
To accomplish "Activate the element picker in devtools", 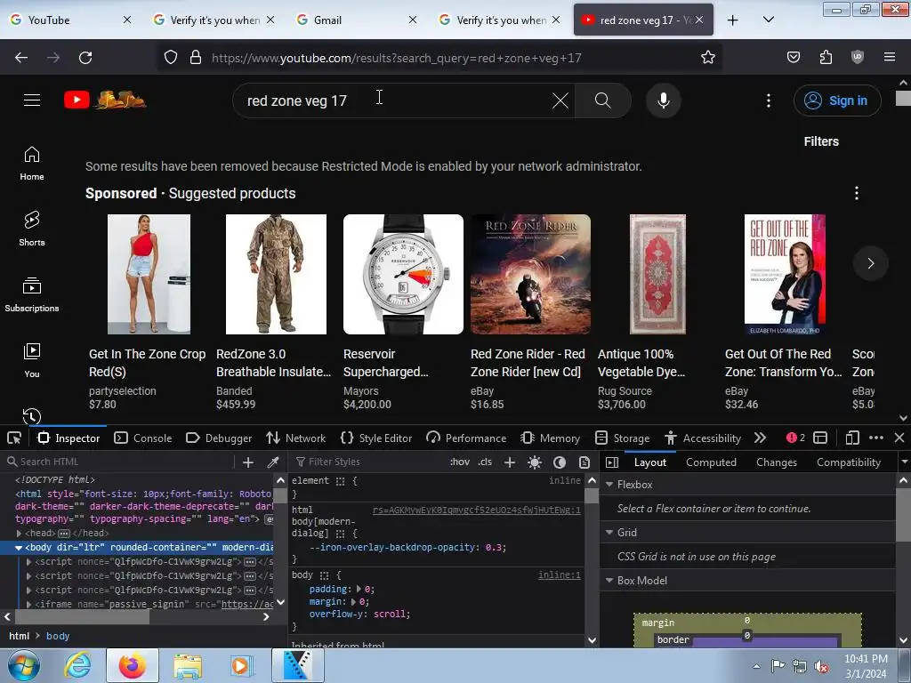I will click(x=14, y=438).
